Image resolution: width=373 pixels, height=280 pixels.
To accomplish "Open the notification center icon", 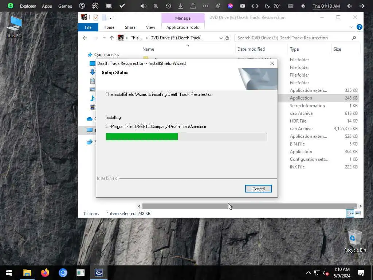I will point(361,273).
